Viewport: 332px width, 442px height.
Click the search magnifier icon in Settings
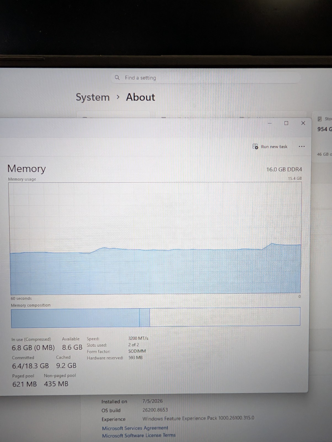[117, 78]
